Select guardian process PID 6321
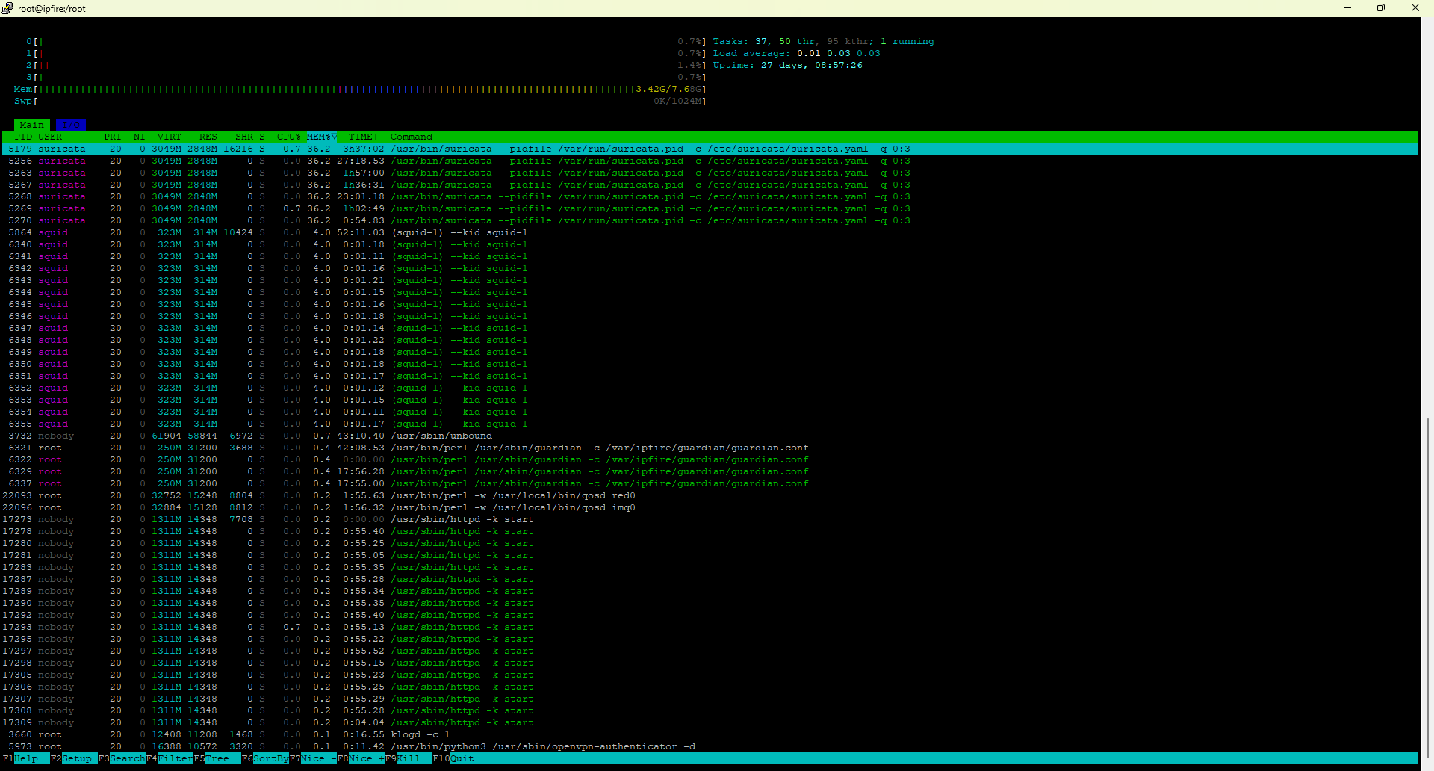 (710, 448)
